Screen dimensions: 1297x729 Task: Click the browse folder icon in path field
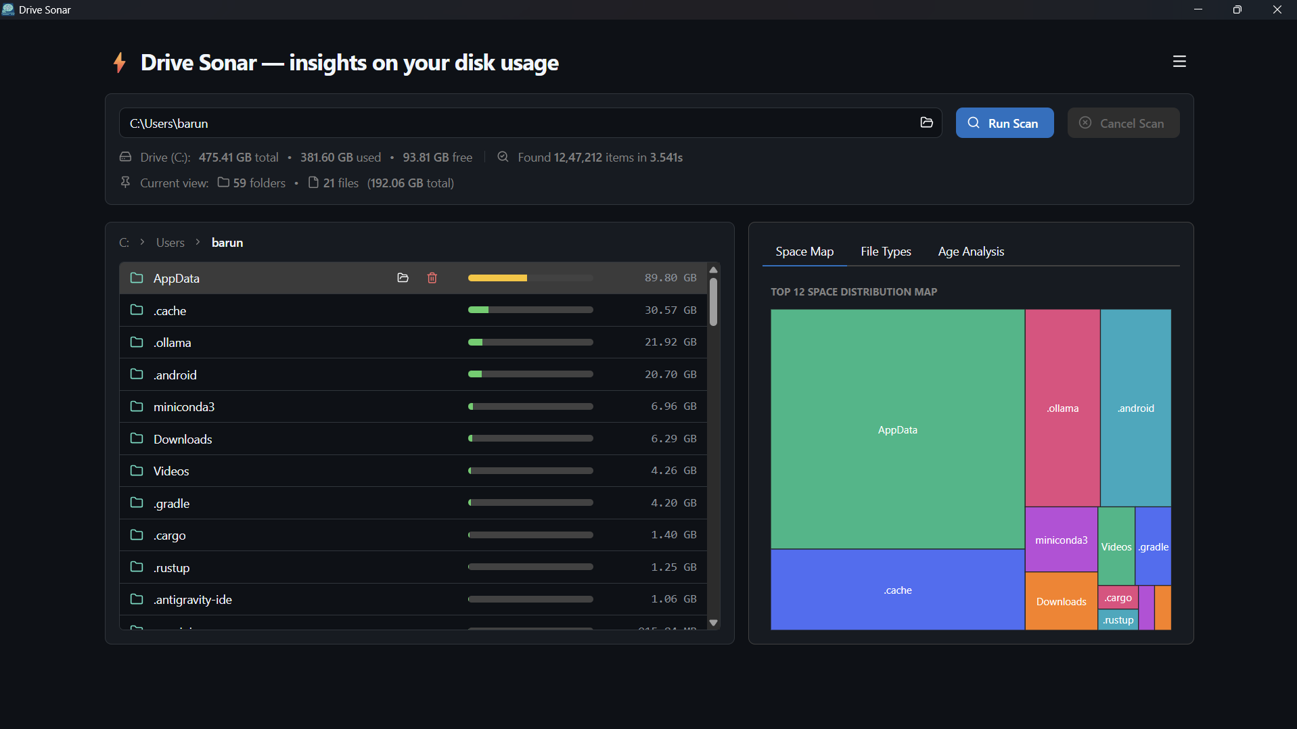click(926, 122)
